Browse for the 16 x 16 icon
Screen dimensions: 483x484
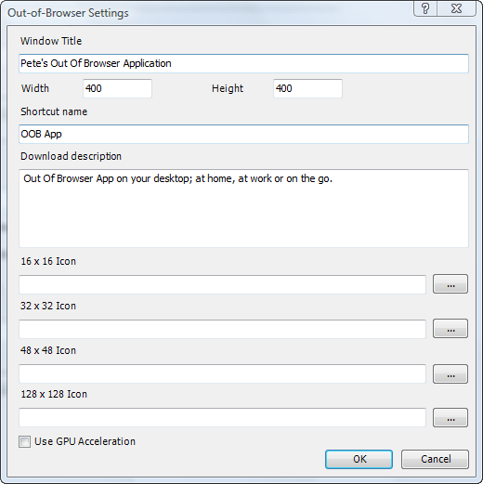coord(450,283)
